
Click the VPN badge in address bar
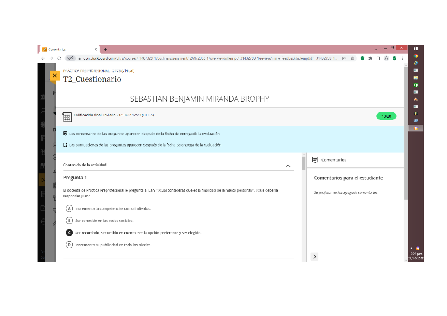[x=70, y=58]
